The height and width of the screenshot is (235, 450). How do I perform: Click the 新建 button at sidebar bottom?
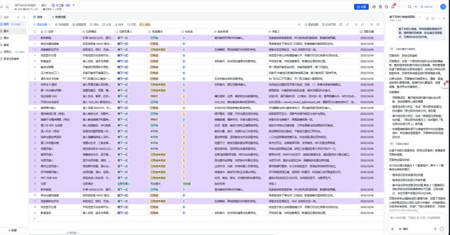click(x=12, y=230)
